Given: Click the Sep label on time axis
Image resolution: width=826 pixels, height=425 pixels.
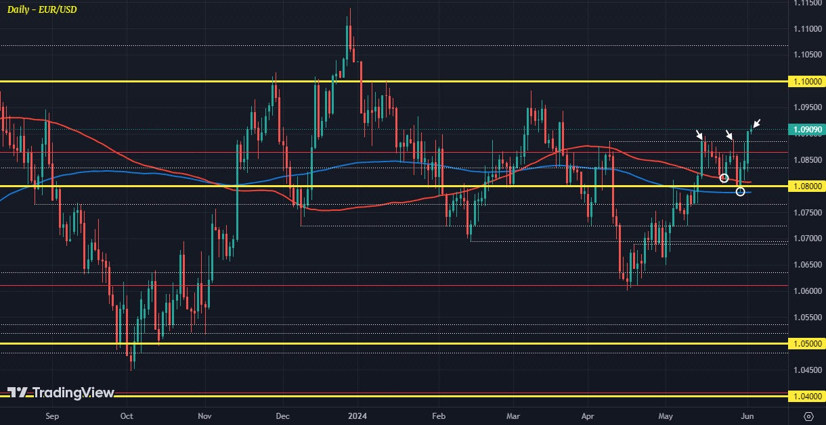Looking at the screenshot, I should (49, 417).
